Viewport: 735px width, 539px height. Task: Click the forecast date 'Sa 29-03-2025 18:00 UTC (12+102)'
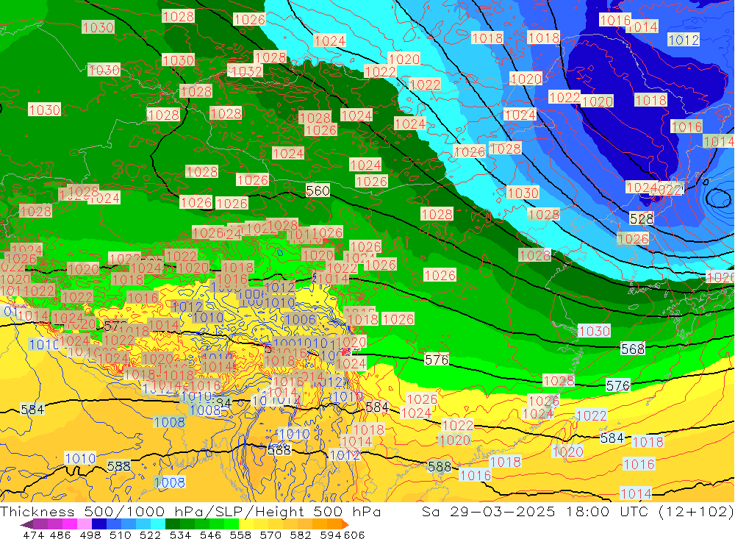[578, 511]
